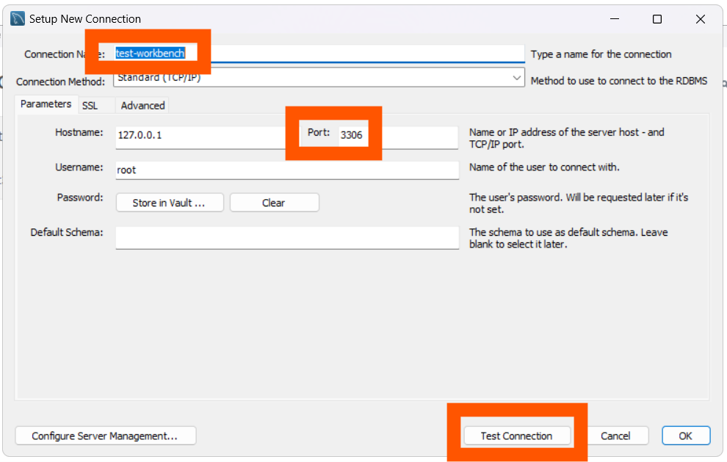The width and height of the screenshot is (727, 462).
Task: Open Configure Server Management
Action: pyautogui.click(x=106, y=436)
